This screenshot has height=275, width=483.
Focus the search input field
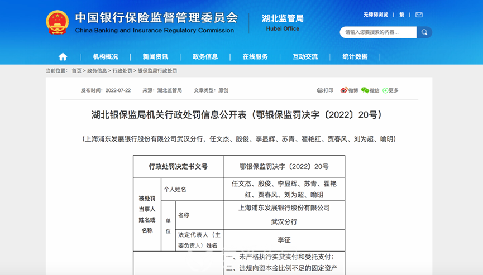[x=378, y=32]
